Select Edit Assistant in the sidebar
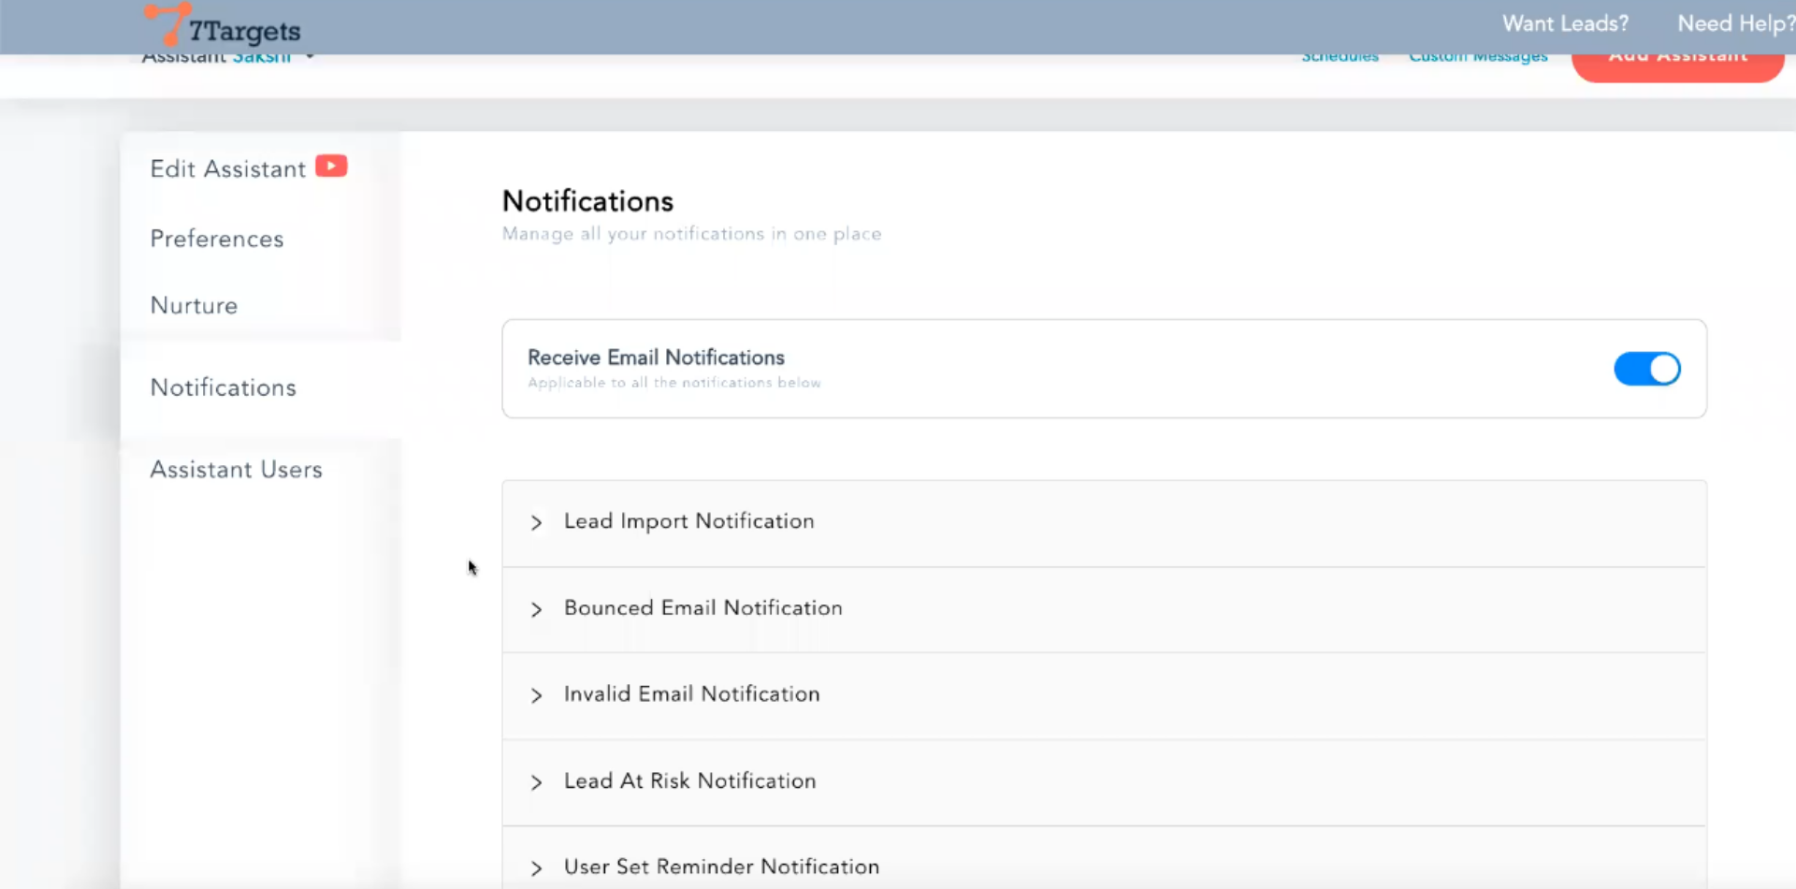The height and width of the screenshot is (889, 1796). pos(227,169)
